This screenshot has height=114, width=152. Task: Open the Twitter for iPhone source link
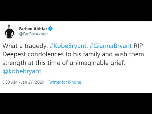click(64, 82)
